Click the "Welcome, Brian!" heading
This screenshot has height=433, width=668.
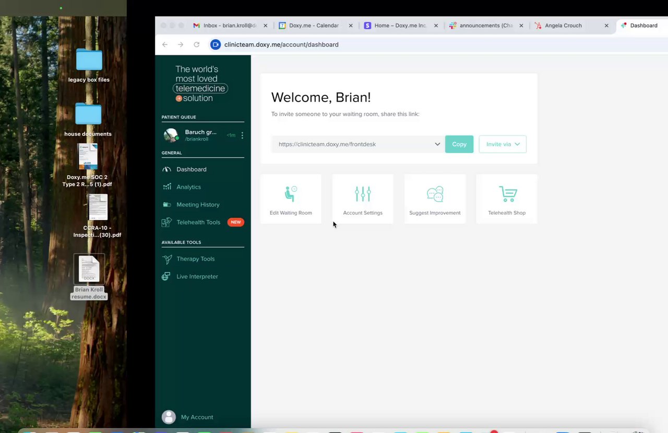[321, 97]
